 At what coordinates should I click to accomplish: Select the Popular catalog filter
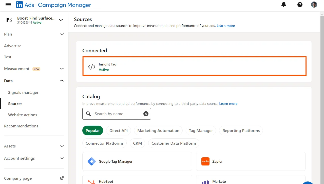[x=93, y=130]
